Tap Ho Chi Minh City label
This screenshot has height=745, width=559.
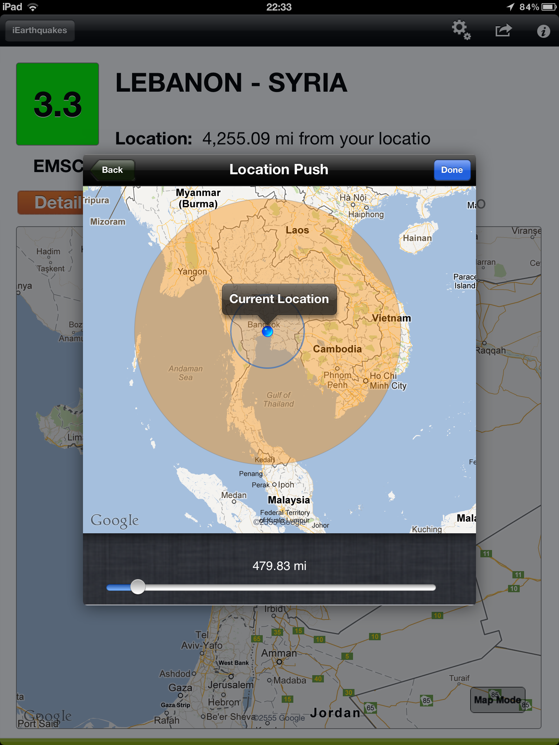tap(388, 381)
